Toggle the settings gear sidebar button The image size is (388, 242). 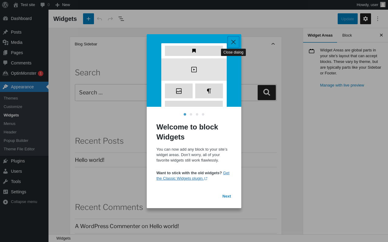click(366, 19)
